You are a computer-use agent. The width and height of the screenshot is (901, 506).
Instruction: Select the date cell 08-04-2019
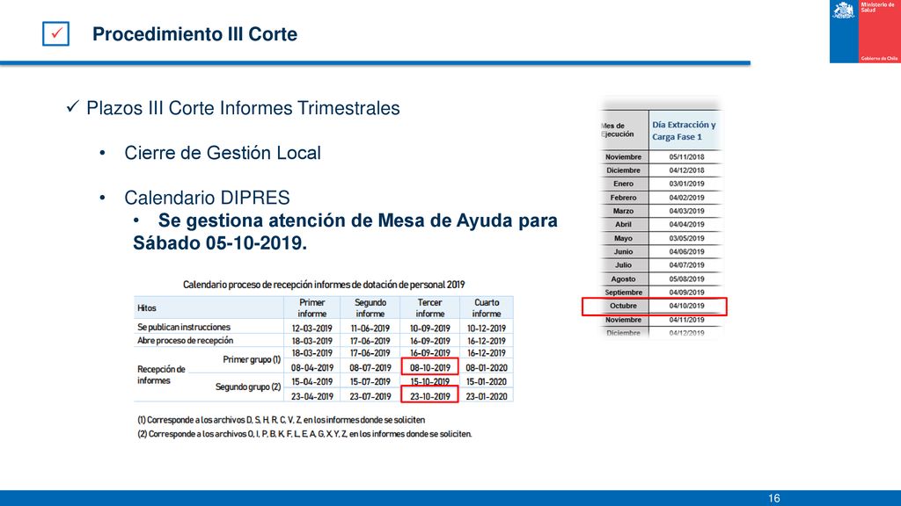tap(312, 368)
